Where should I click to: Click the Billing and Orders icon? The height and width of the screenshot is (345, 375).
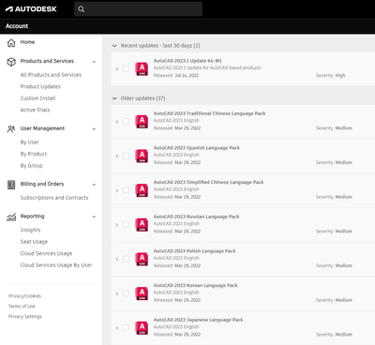11,185
